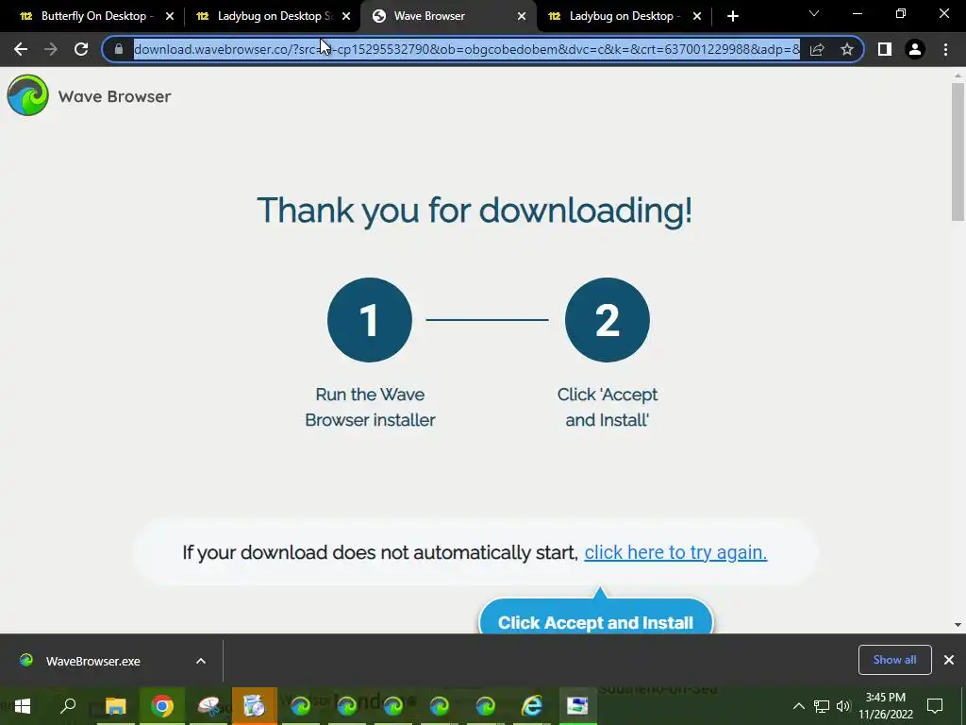Open the rightmost taskbar app icon
Viewport: 966px width, 725px height.
(578, 706)
